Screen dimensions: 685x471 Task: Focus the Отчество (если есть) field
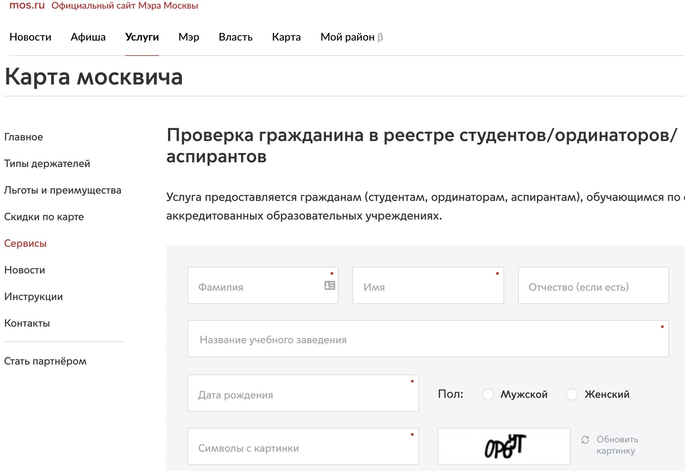click(593, 285)
